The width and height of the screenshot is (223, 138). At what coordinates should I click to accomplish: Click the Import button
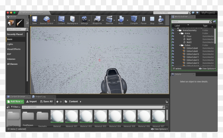pyautogui.click(x=32, y=101)
